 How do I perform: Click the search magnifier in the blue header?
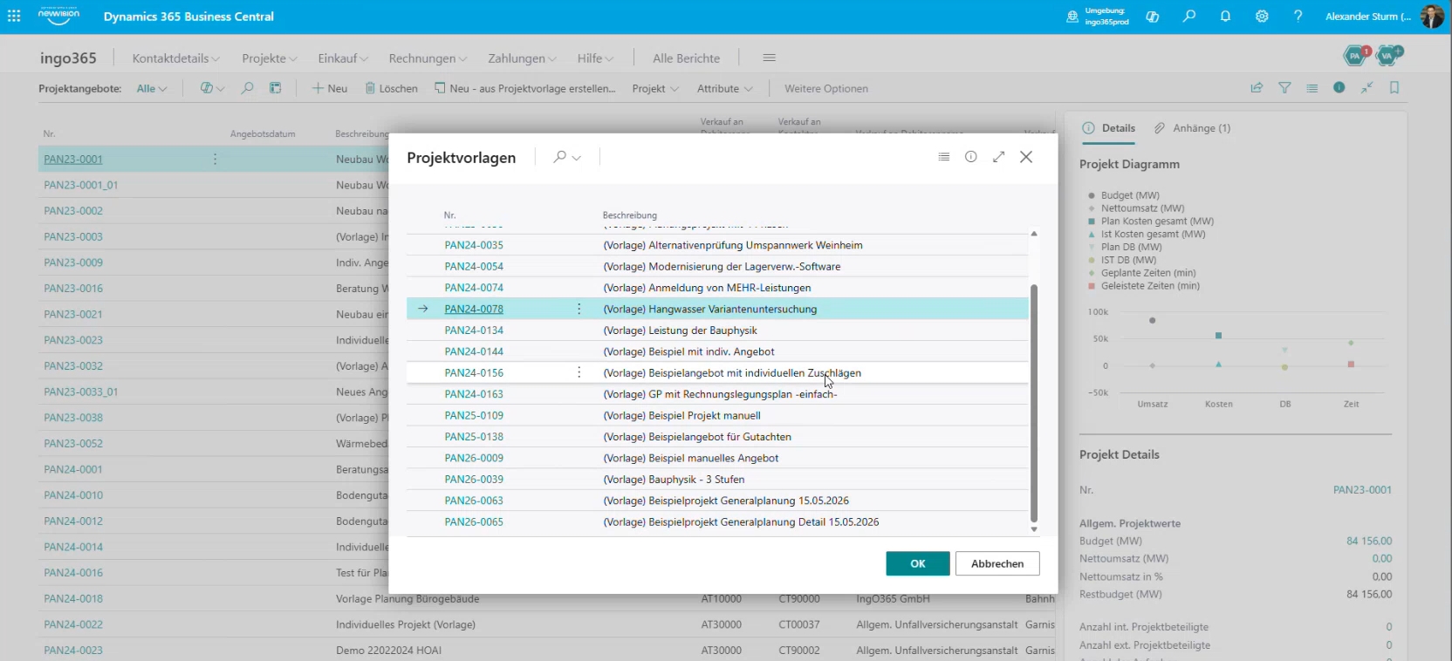1189,17
